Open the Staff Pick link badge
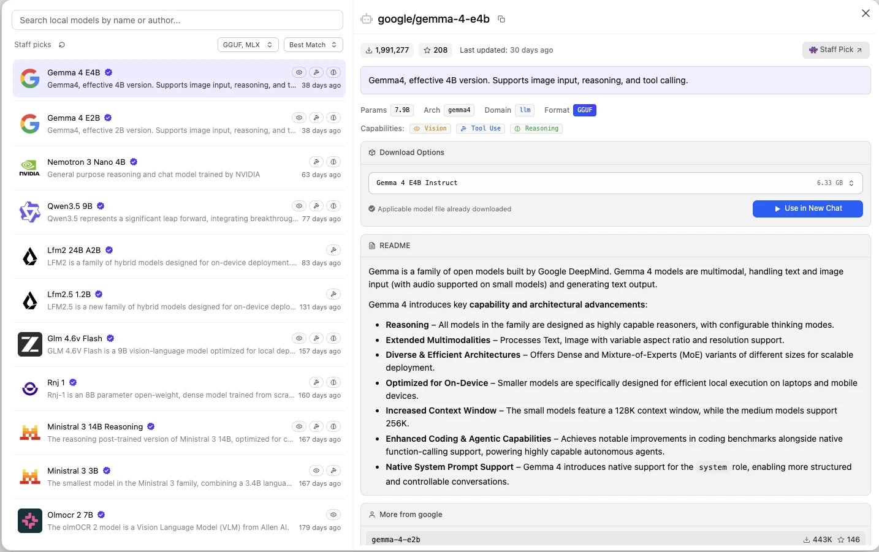The width and height of the screenshot is (879, 552). pos(836,50)
